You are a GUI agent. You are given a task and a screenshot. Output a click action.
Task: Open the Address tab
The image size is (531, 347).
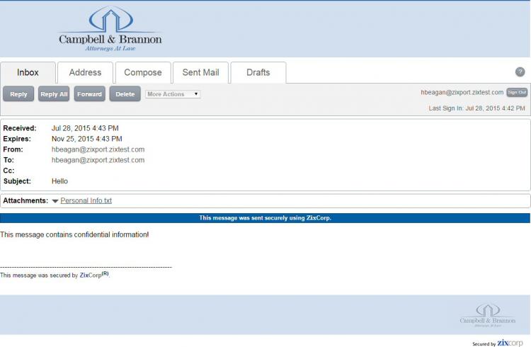click(85, 72)
